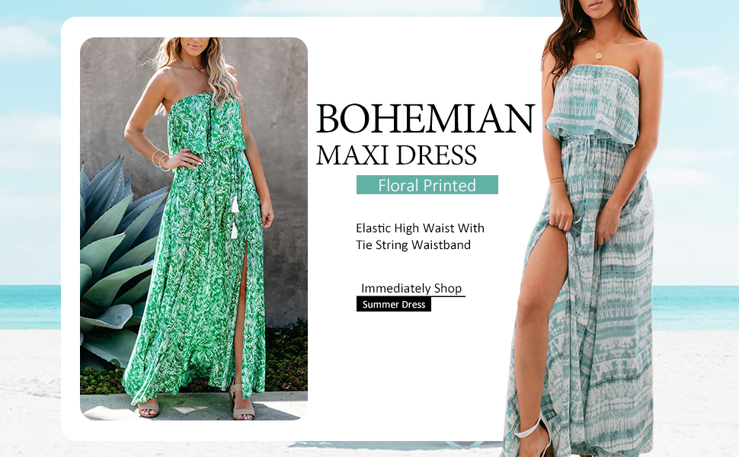739x457 pixels.
Task: Click the Summer Dress black button
Action: click(x=394, y=305)
